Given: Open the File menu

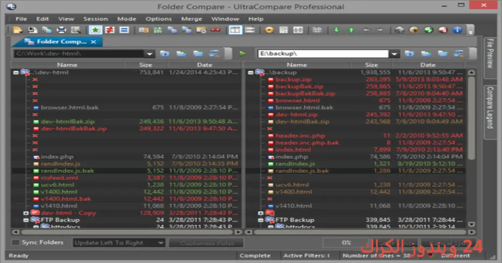Looking at the screenshot, I should (x=21, y=19).
